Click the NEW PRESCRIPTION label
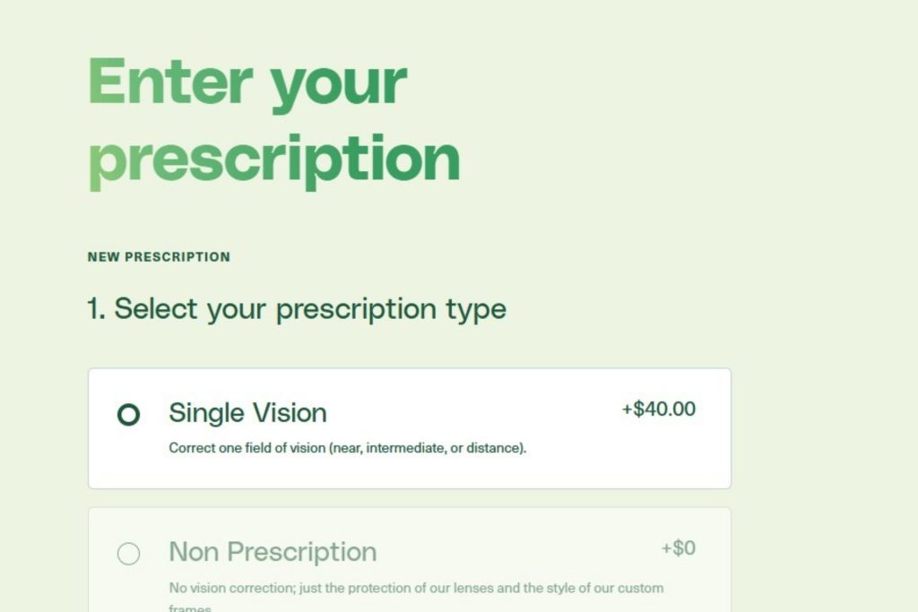 159,256
